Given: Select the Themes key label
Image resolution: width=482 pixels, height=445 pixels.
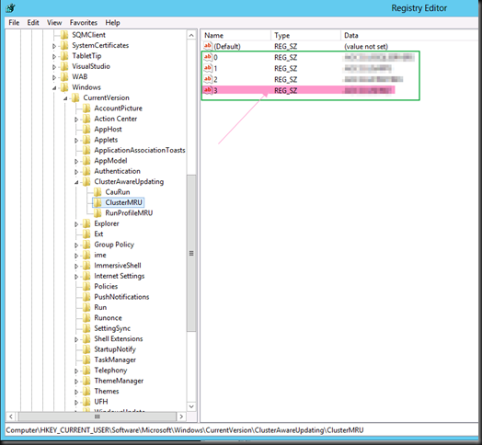Looking at the screenshot, I should pyautogui.click(x=107, y=392).
